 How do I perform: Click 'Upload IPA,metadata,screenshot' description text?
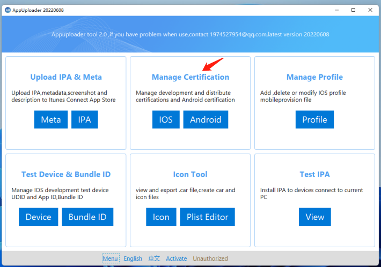[63, 96]
